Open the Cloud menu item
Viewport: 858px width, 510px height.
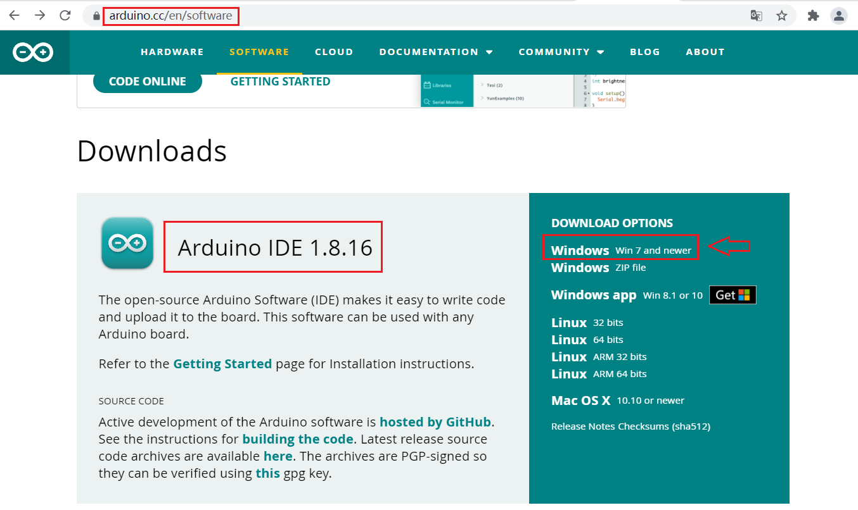(x=334, y=52)
